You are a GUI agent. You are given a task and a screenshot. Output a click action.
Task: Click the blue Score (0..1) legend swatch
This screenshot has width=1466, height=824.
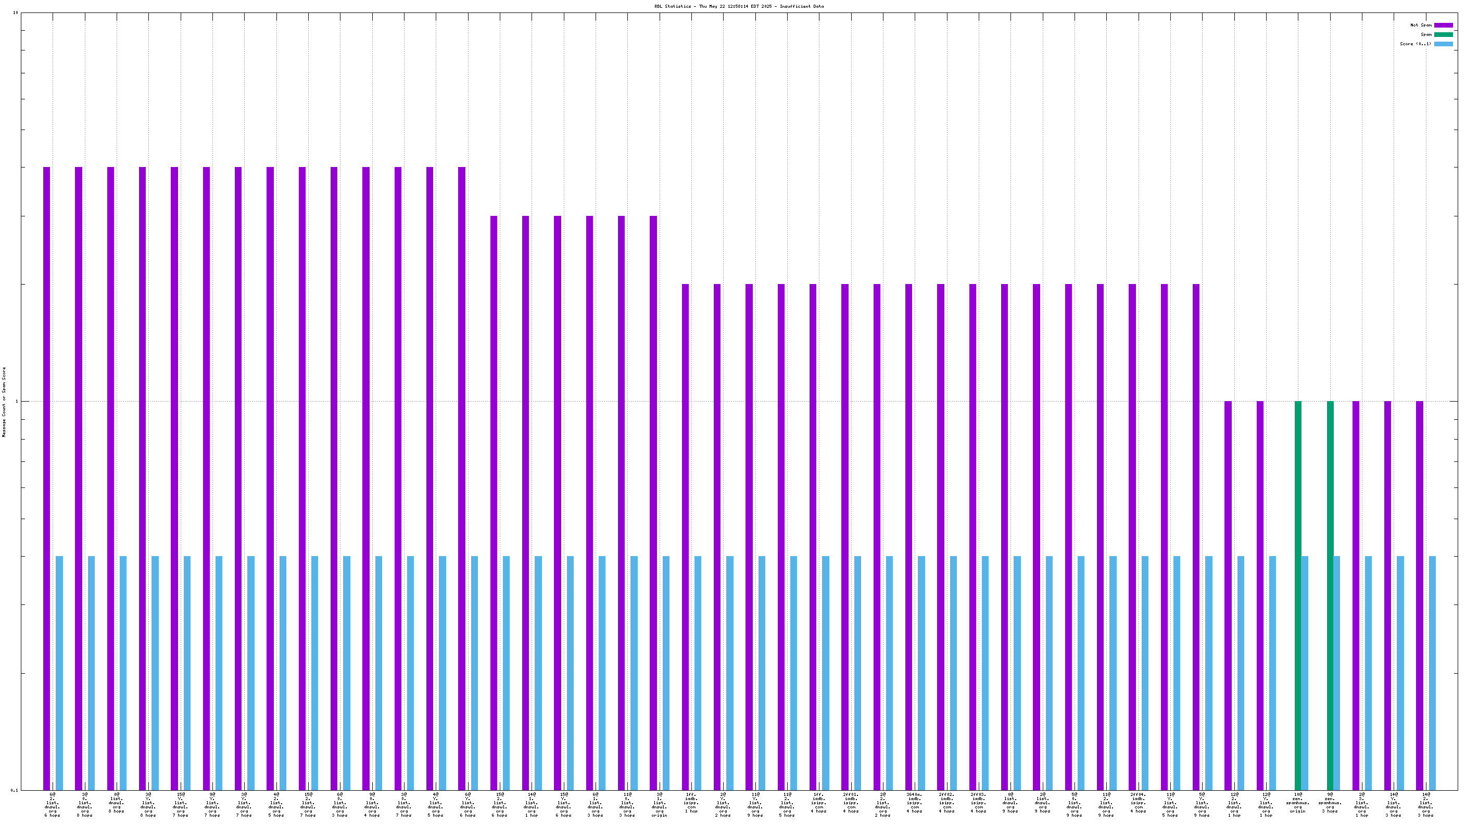(1443, 44)
